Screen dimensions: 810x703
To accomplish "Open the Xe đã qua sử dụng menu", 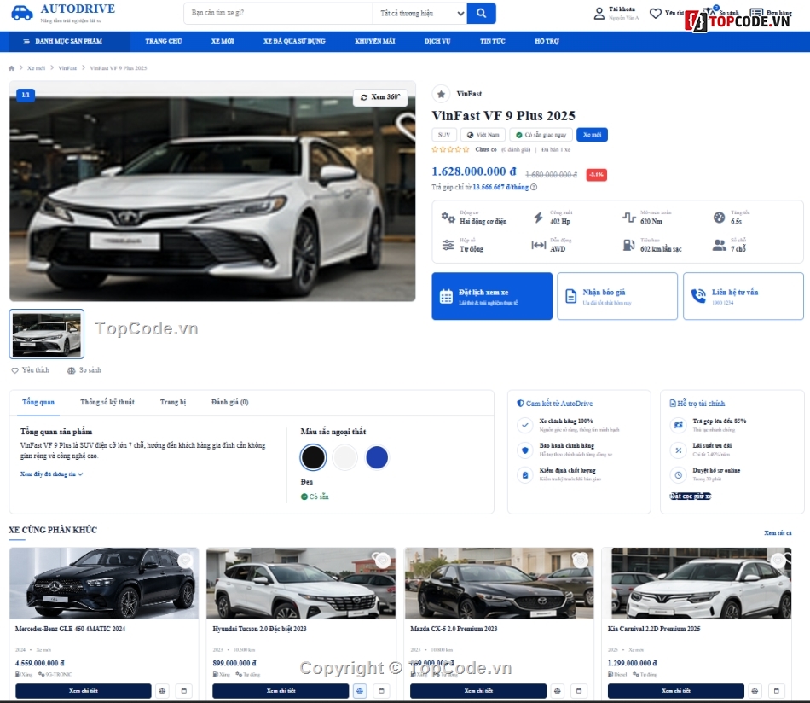I will click(x=294, y=41).
